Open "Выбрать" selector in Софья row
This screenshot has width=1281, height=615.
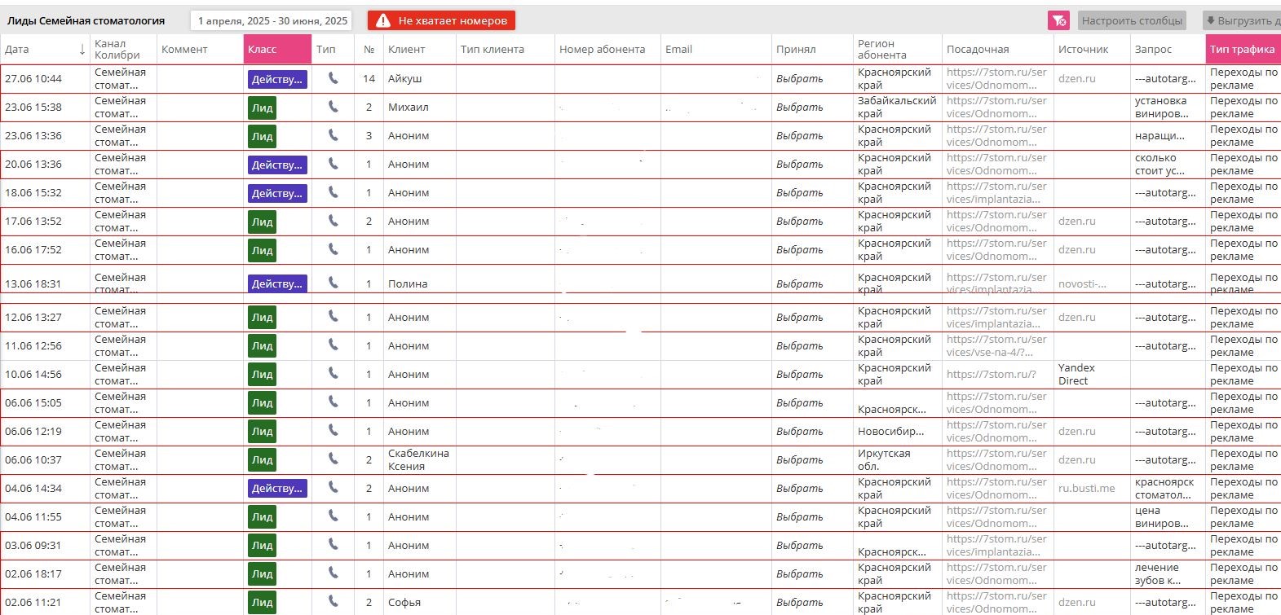[x=799, y=603]
